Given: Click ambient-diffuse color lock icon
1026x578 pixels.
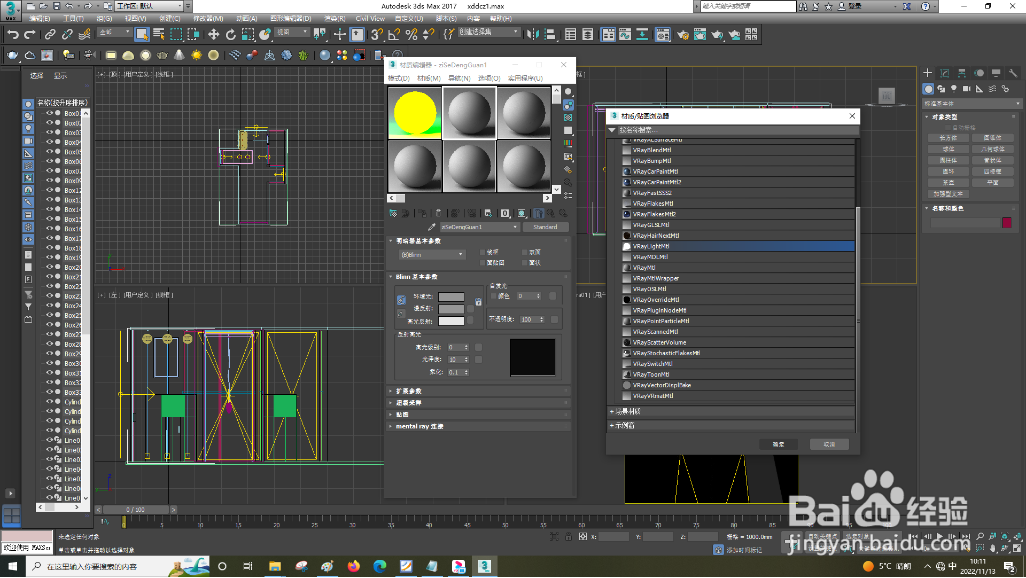Looking at the screenshot, I should (401, 301).
